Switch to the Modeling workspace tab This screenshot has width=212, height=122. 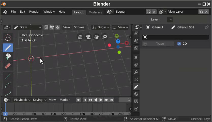(x=95, y=12)
